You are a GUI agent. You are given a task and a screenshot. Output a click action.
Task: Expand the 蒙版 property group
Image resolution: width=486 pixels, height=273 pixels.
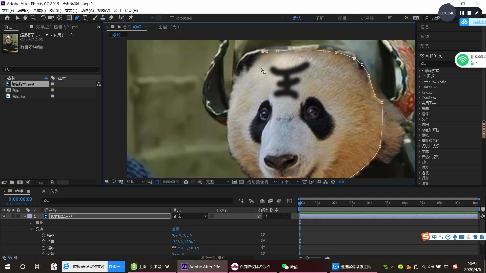coord(31,222)
